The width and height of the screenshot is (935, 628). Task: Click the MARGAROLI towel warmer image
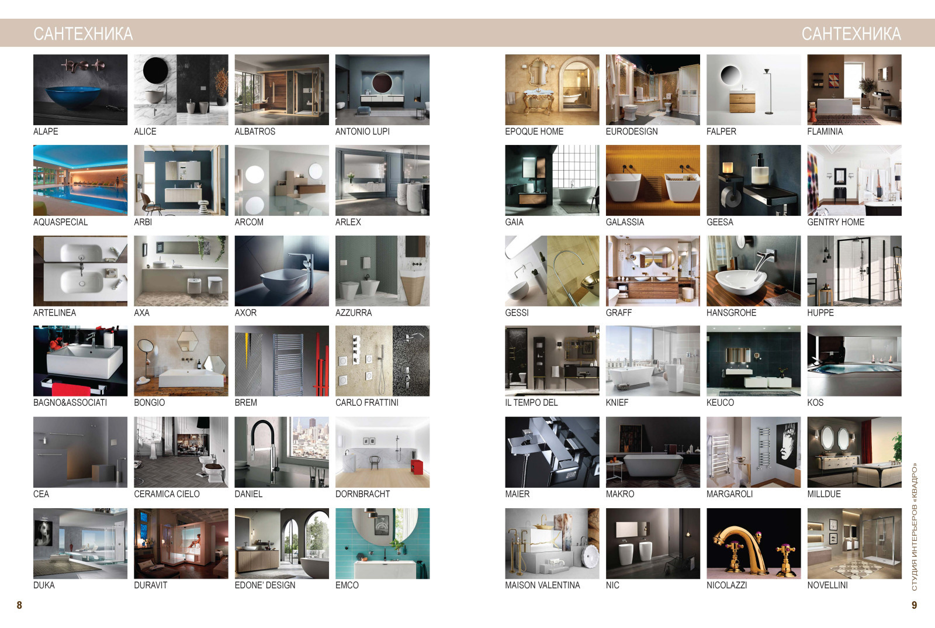click(x=754, y=452)
